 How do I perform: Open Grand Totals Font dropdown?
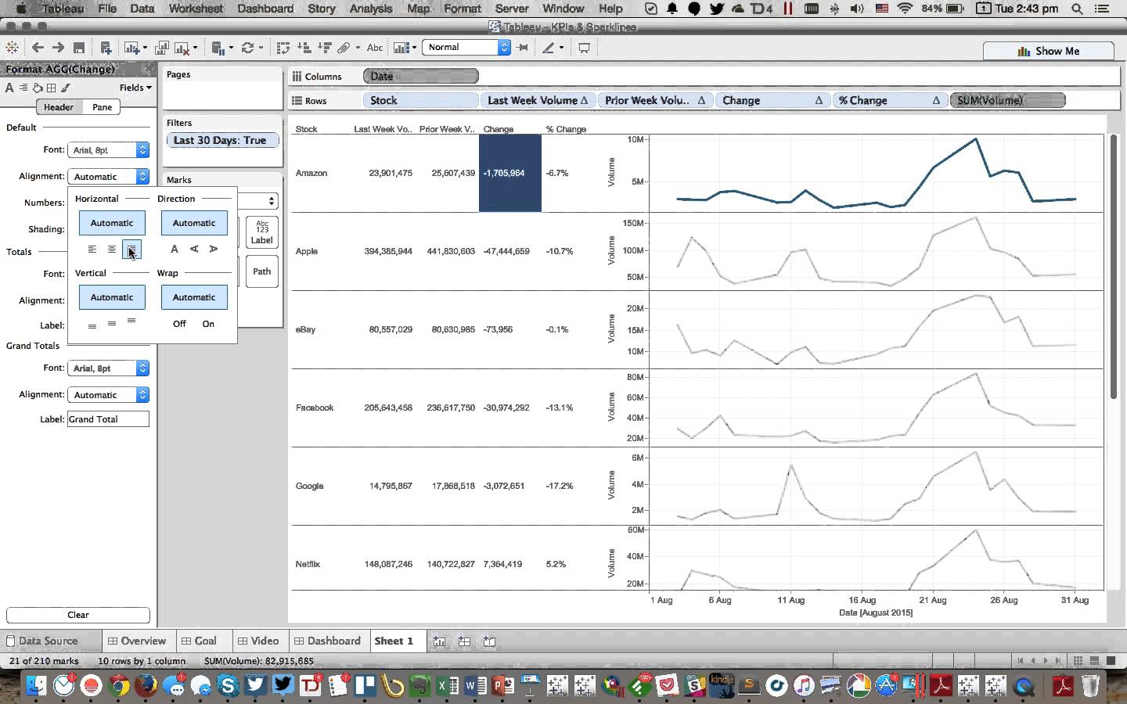click(x=108, y=368)
